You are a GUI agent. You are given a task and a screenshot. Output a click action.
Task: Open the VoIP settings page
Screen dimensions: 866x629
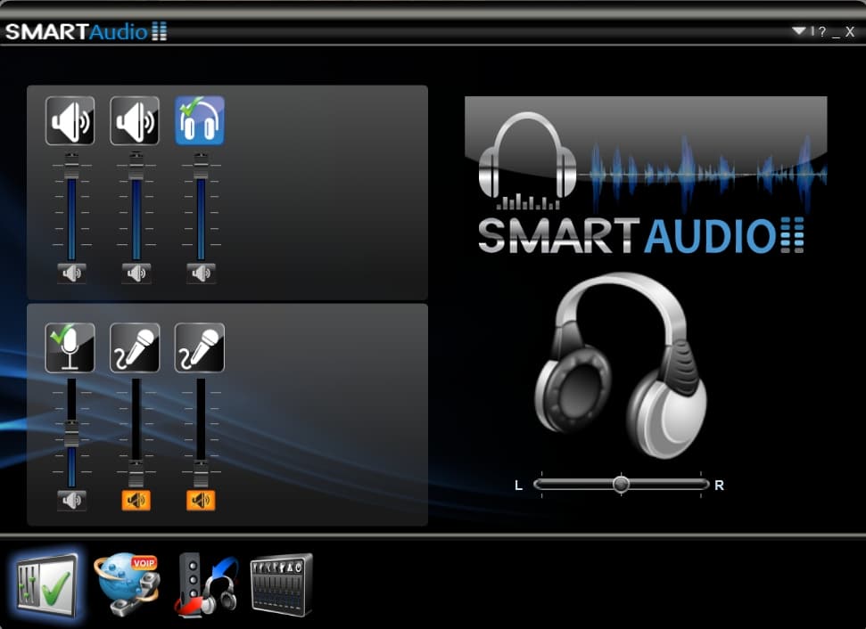coord(127,584)
